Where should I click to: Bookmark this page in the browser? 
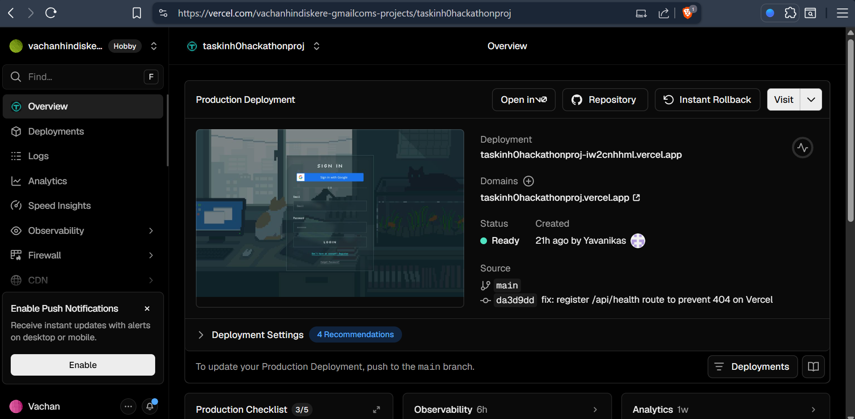tap(137, 13)
